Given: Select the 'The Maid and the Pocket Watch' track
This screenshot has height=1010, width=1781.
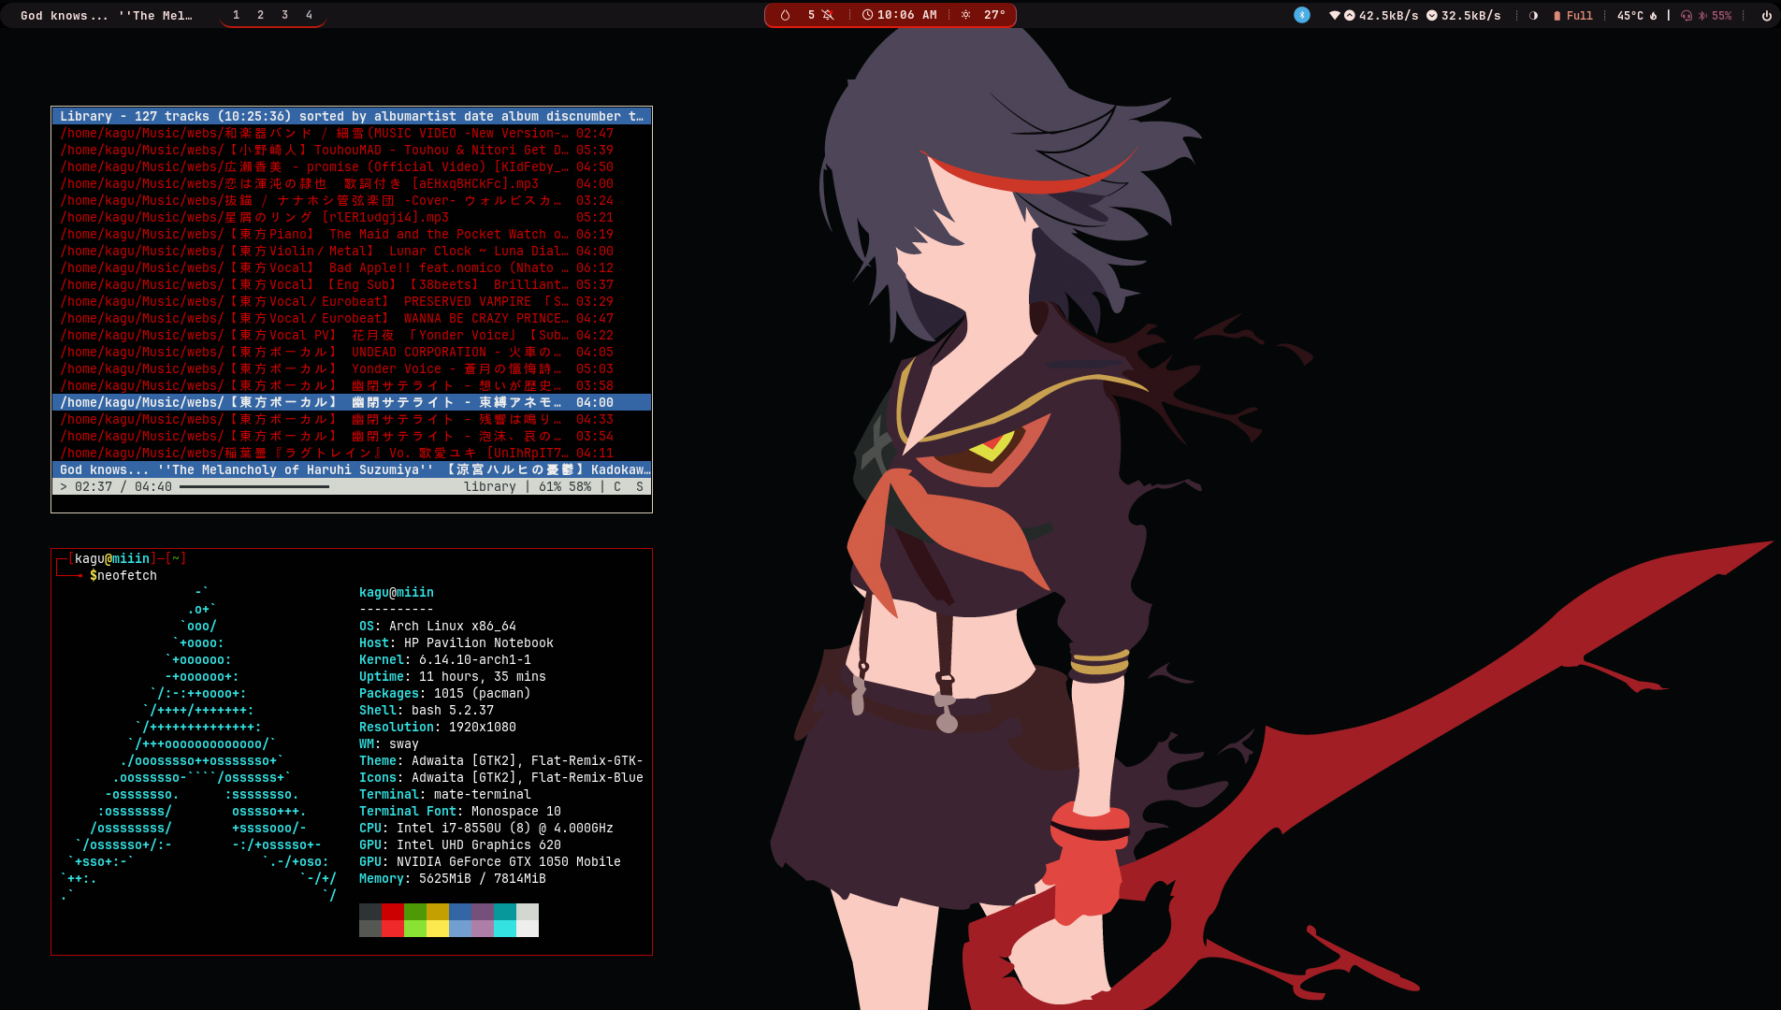Looking at the screenshot, I should [x=352, y=234].
